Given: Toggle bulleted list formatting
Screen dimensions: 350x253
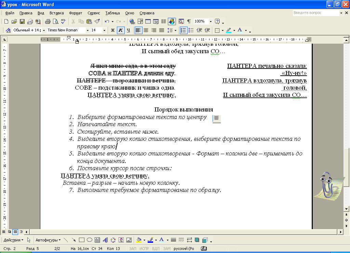Looking at the screenshot, I should pyautogui.click(x=191, y=30).
